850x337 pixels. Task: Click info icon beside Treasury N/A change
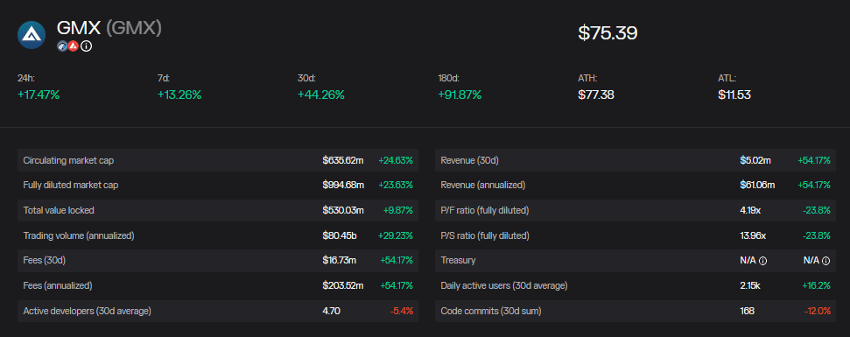click(825, 261)
